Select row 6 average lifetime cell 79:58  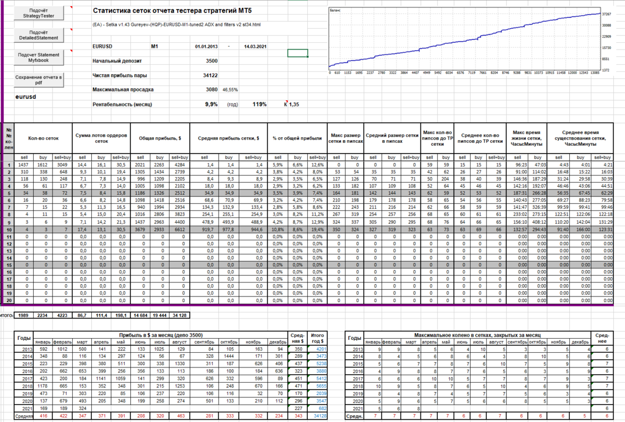[x=603, y=200]
